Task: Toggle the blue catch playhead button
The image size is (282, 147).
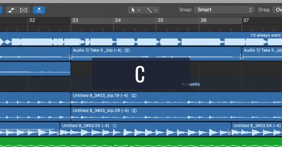Action: click(x=39, y=10)
